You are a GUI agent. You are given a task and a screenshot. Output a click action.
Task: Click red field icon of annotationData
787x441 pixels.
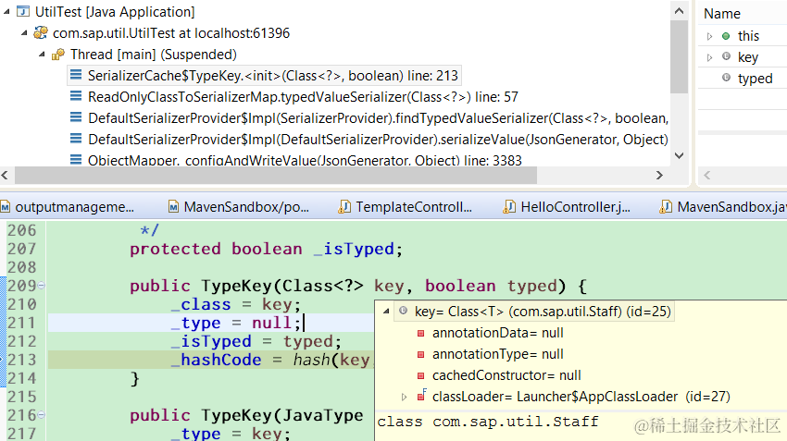[x=421, y=333]
